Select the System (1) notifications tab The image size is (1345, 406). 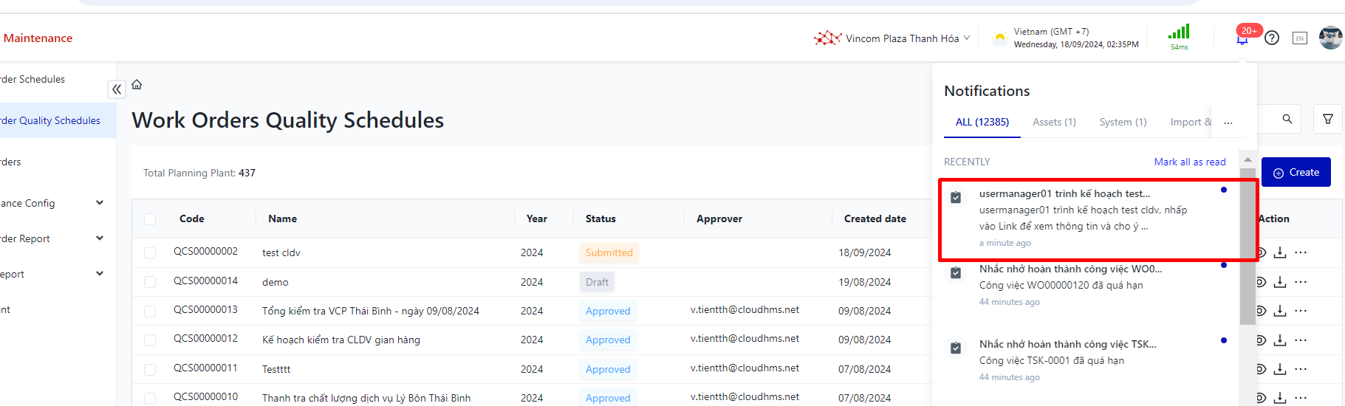point(1123,122)
